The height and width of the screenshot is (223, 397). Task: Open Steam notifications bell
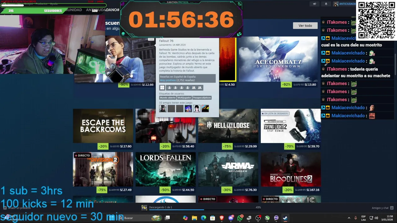pyautogui.click(x=326, y=4)
